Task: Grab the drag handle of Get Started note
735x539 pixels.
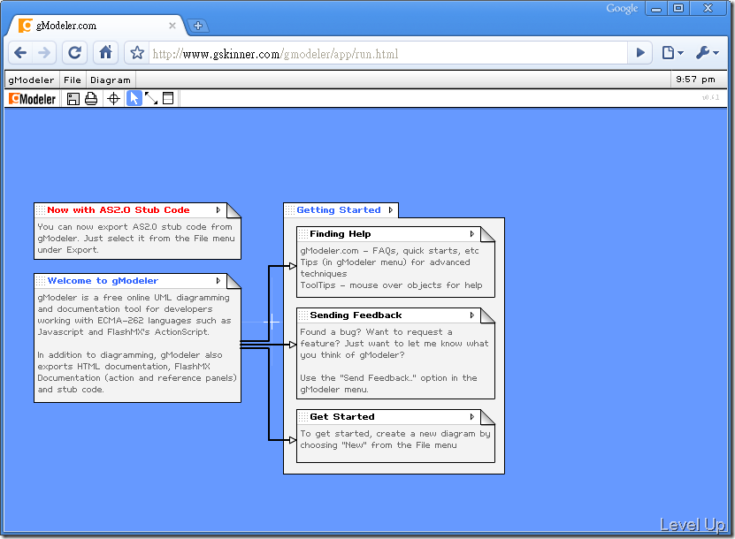Action: click(303, 417)
